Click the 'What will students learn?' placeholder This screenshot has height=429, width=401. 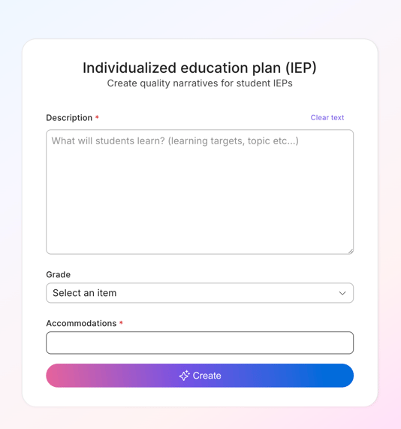pyautogui.click(x=108, y=141)
